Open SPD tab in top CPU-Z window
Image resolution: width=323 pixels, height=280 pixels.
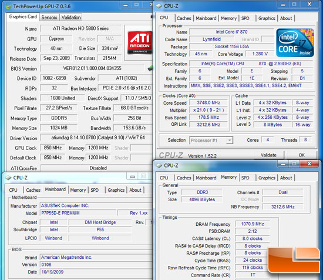point(245,18)
